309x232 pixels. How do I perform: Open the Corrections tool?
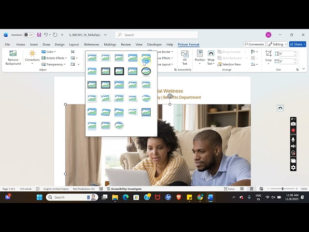click(x=32, y=58)
